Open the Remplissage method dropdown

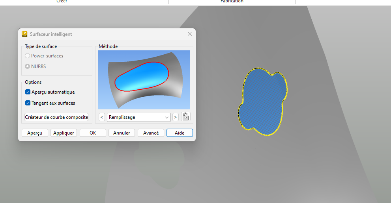click(138, 117)
